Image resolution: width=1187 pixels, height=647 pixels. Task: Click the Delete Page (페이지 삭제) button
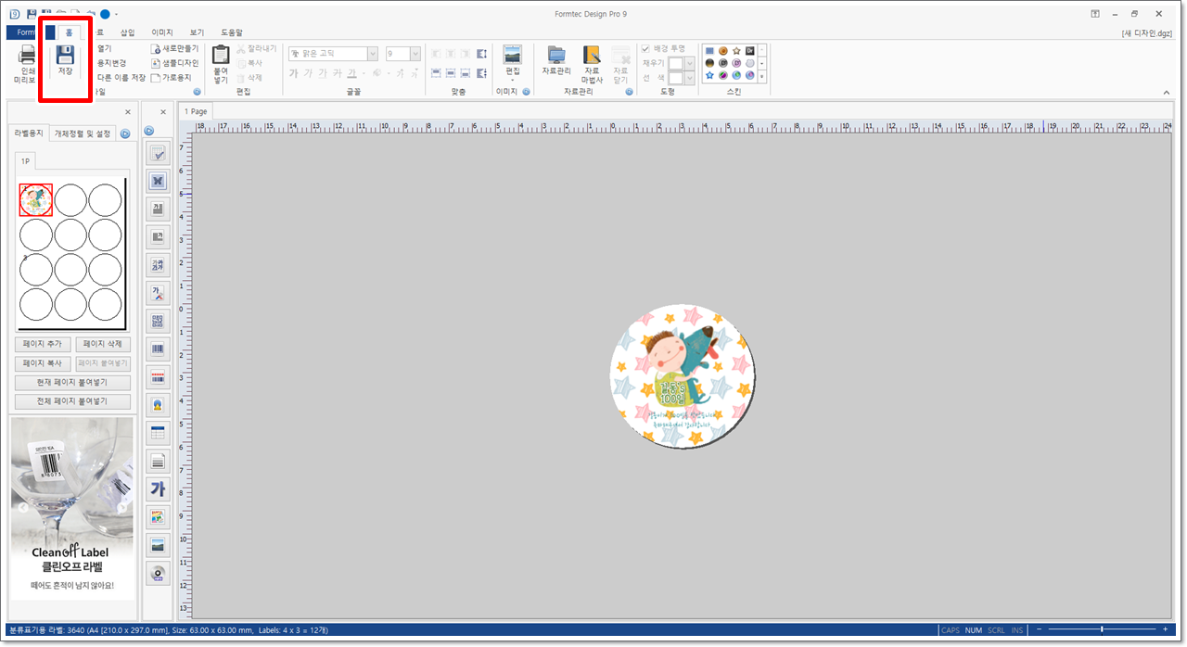(x=102, y=344)
